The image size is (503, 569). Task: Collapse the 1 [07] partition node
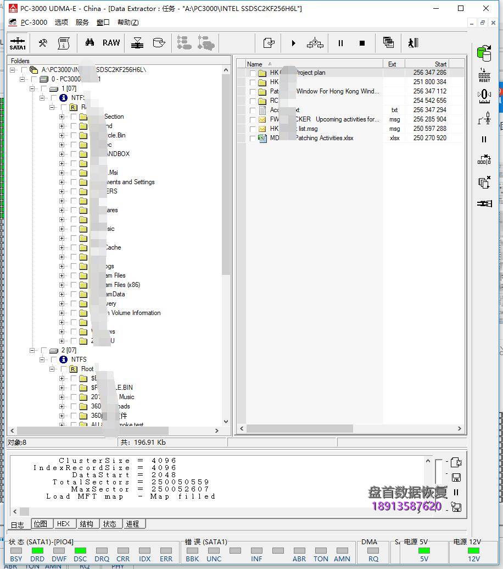pos(32,89)
